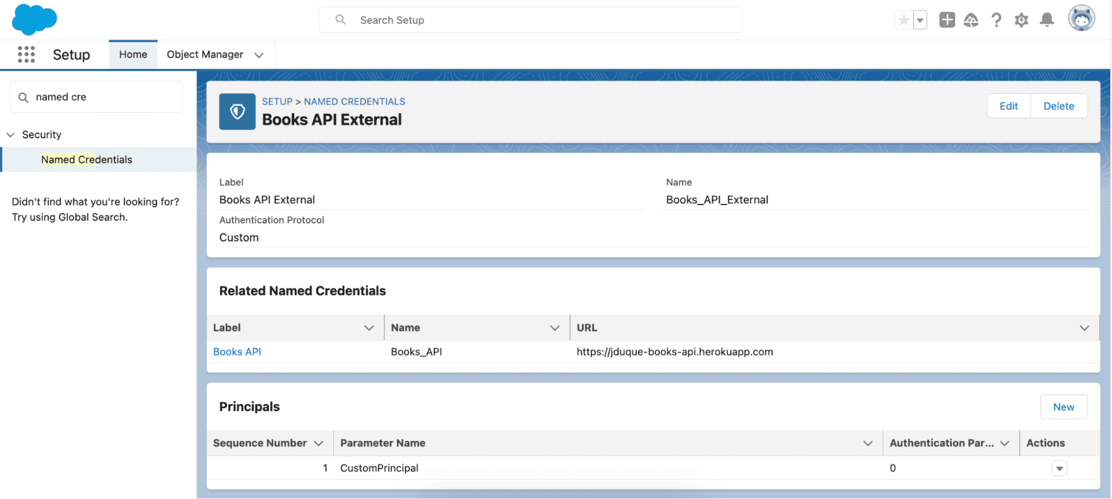Open the URL column menu chevron

pyautogui.click(x=1084, y=328)
